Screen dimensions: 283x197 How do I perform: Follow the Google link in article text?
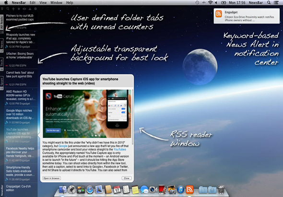[x=63, y=146]
